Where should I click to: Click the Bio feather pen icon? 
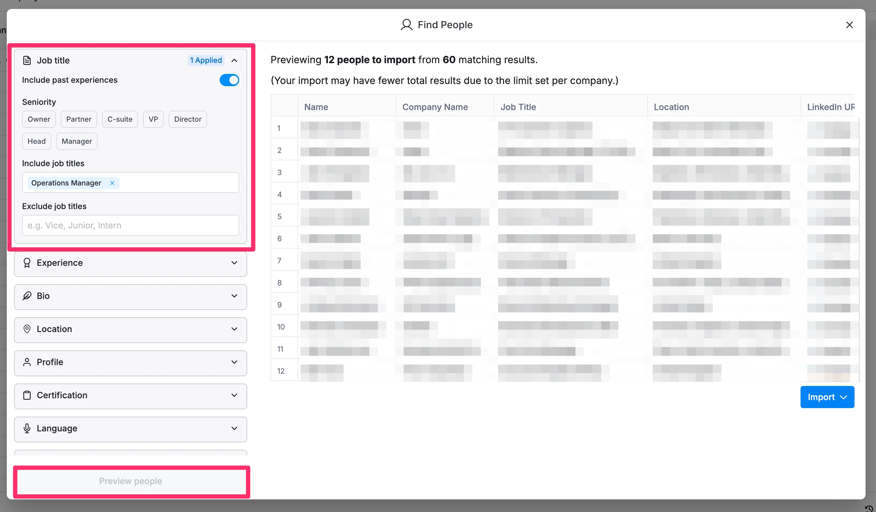[x=27, y=296]
